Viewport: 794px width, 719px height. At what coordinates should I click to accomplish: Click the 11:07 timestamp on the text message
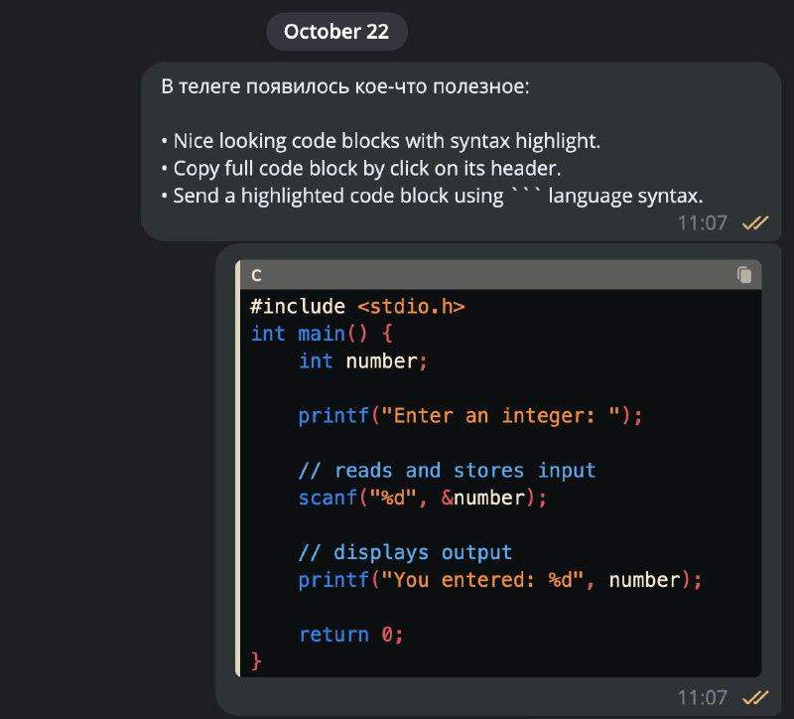coord(703,223)
